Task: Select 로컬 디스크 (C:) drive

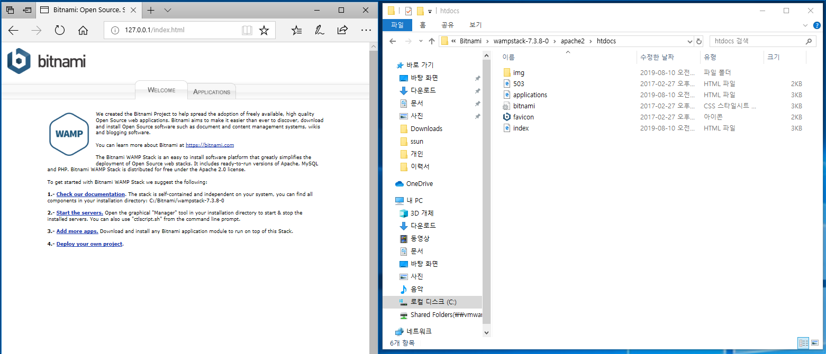Action: point(433,302)
